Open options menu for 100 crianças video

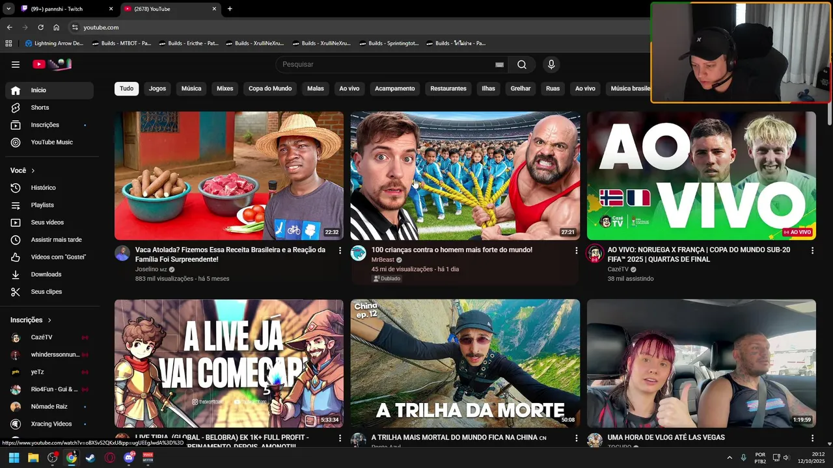[x=576, y=250]
